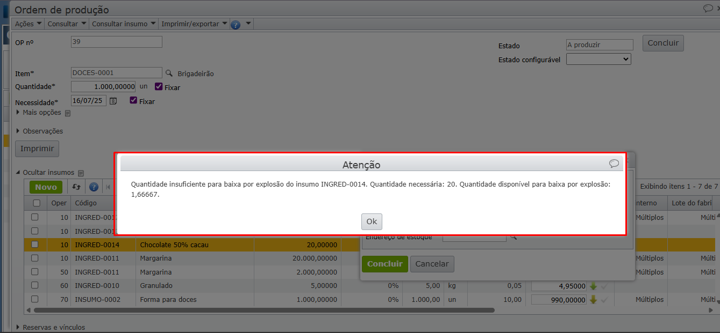The width and height of the screenshot is (720, 333).
Task: Click quantity field 4,95000 in Granulado row
Action: (559, 286)
